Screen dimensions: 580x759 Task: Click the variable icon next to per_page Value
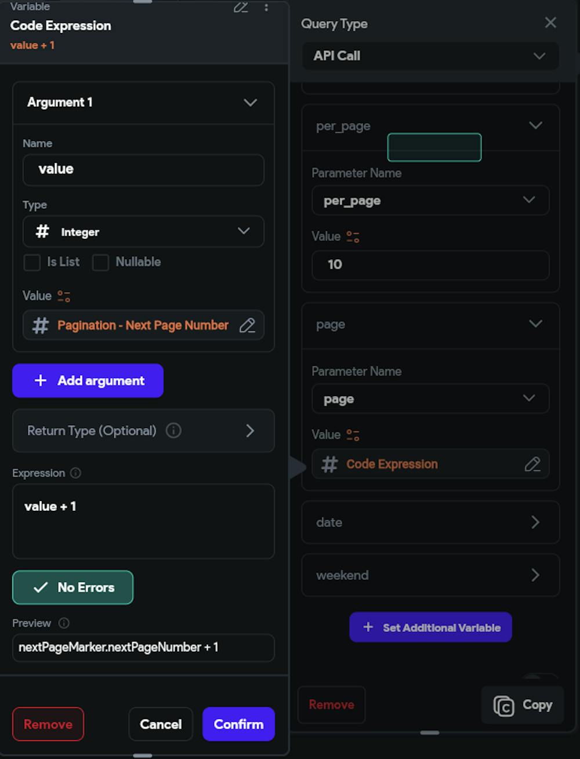pyautogui.click(x=353, y=237)
